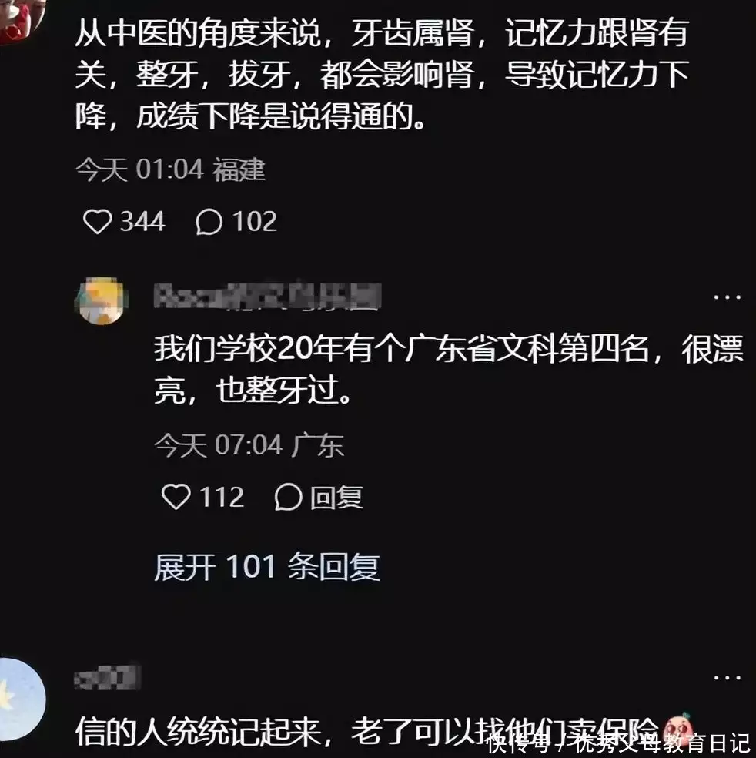Click the 102 reply count number
This screenshot has width=756, height=758.
tap(255, 222)
